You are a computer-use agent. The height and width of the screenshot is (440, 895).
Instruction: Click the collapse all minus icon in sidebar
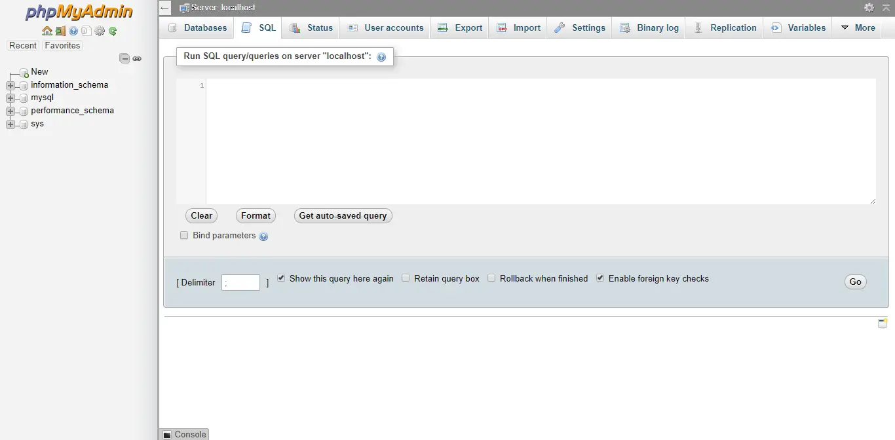[124, 58]
